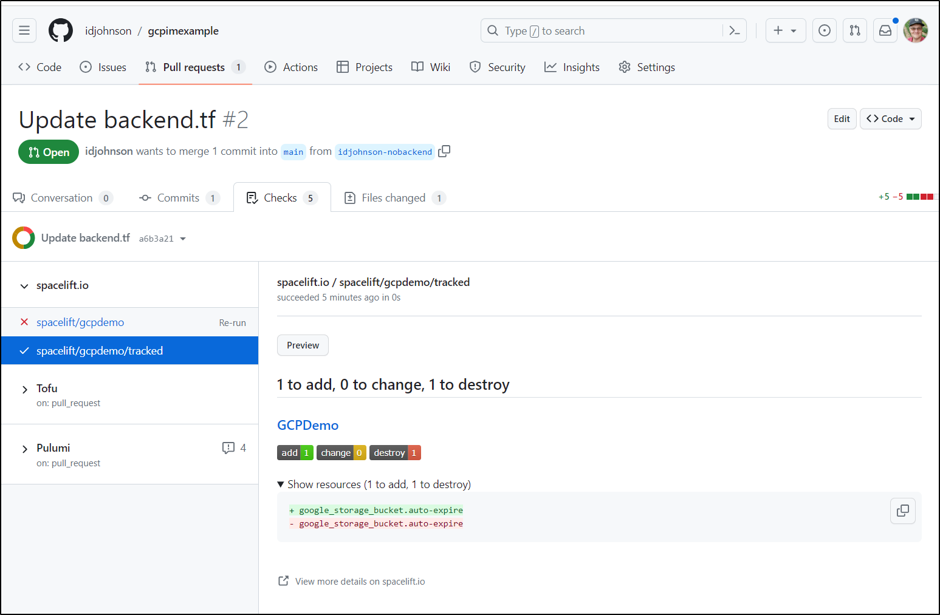This screenshot has width=940, height=615.
Task: Switch to the Issues tab
Action: point(103,67)
